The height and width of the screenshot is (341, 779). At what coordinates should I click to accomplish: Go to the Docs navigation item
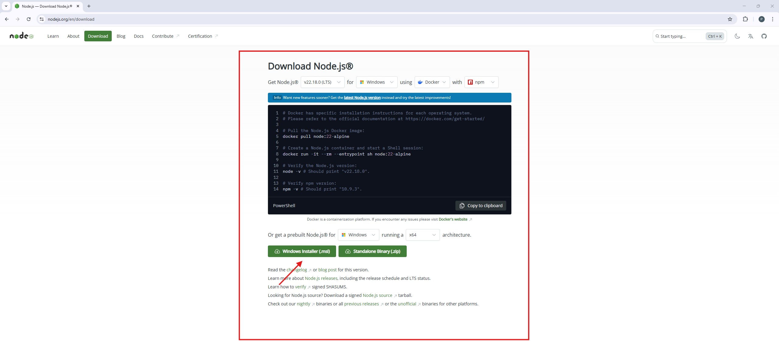(139, 36)
